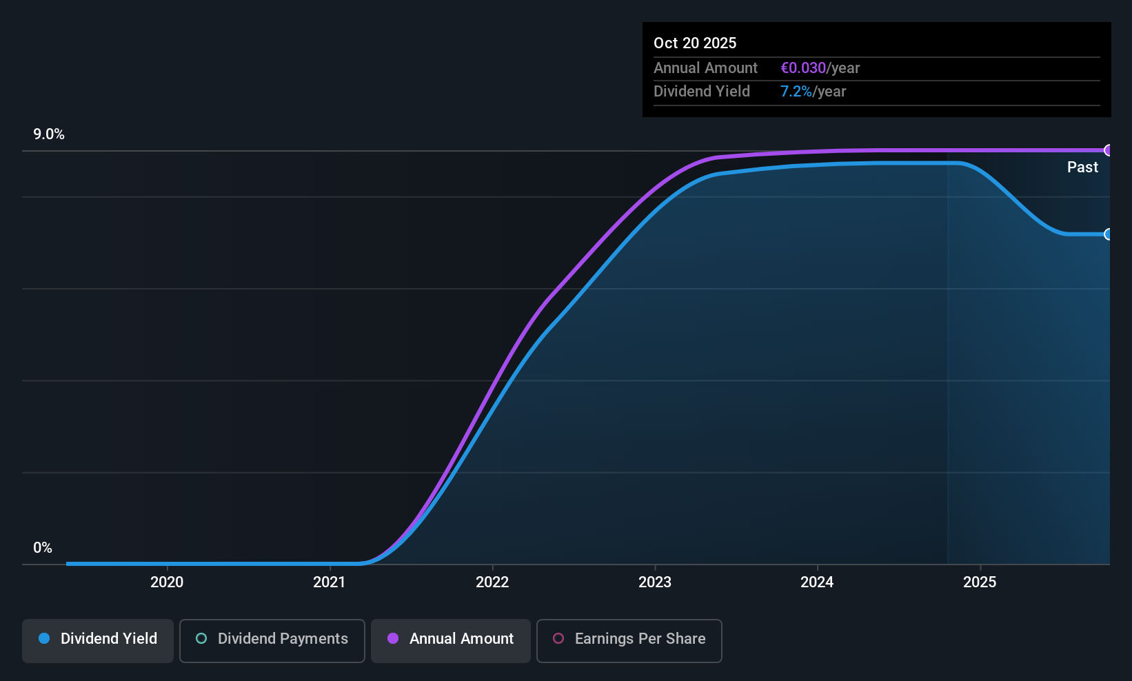The height and width of the screenshot is (681, 1132).
Task: Click the Past label on chart
Action: [x=1082, y=167]
